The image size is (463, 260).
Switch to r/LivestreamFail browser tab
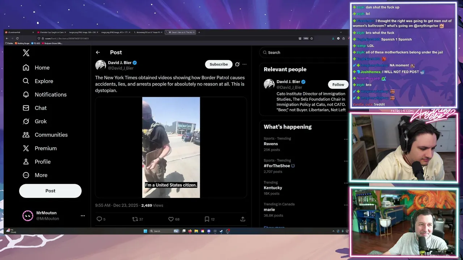(x=19, y=32)
